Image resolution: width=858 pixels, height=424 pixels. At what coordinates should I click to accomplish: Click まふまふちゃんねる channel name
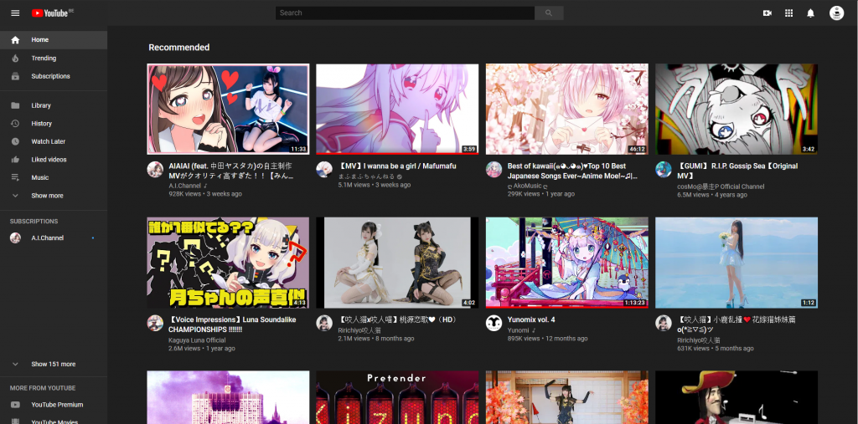pyautogui.click(x=367, y=177)
